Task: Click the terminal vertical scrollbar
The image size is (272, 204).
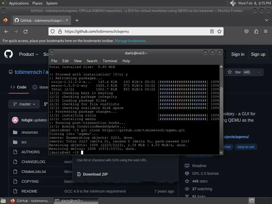Action: pyautogui.click(x=221, y=109)
